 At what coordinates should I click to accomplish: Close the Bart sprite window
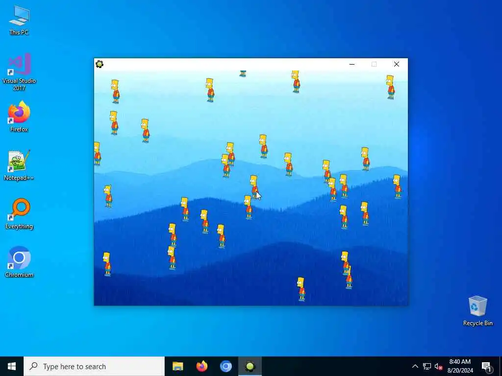point(396,64)
